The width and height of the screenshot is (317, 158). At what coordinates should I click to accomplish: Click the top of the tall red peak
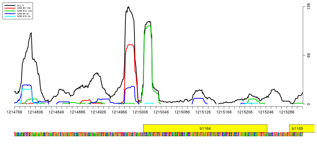click(130, 45)
